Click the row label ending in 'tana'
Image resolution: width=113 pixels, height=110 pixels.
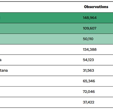click(x=4, y=71)
